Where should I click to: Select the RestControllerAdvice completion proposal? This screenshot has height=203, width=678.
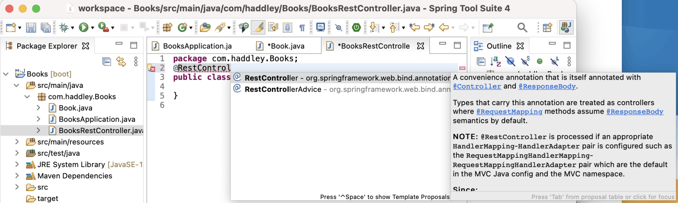(283, 89)
